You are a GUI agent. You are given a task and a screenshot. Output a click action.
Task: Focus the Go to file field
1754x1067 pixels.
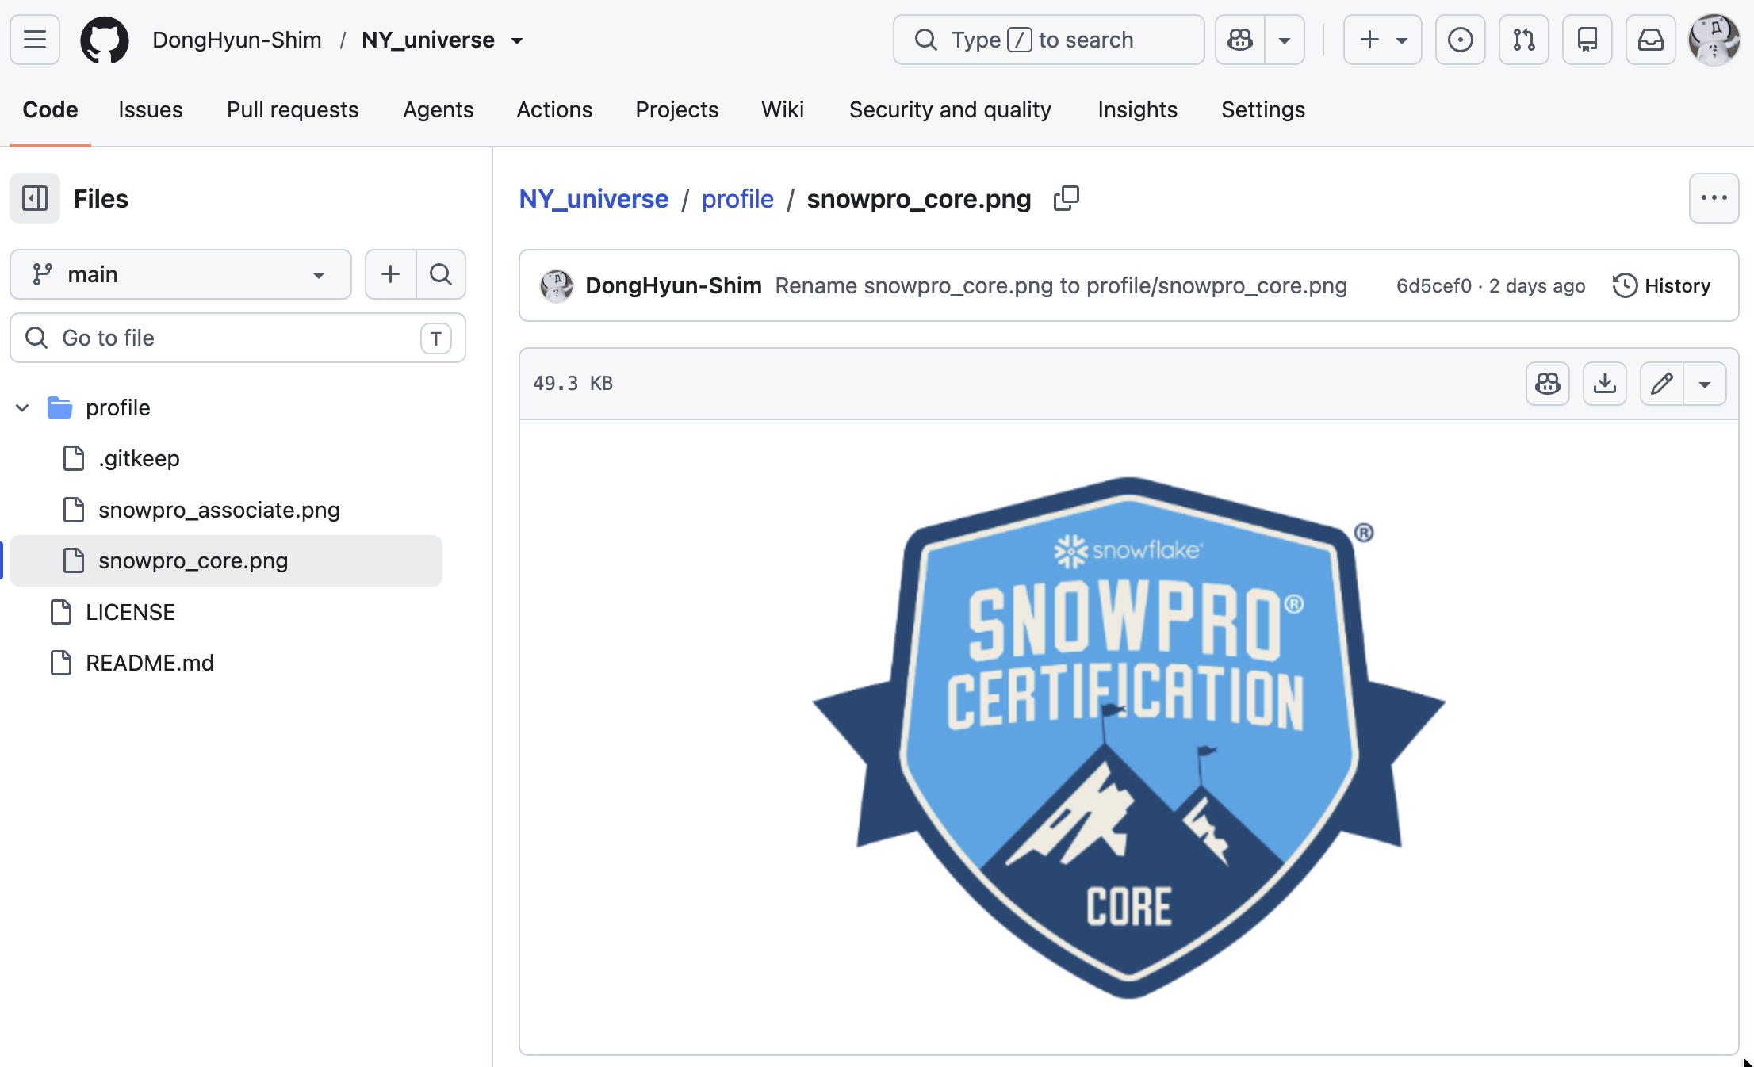[238, 338]
